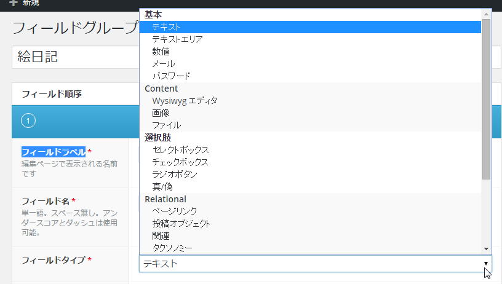Click the scrollbar down arrow in the dropdown list
The height and width of the screenshot is (284, 502).
(486, 249)
